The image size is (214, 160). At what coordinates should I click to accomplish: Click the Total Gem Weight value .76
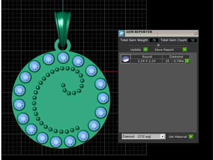coord(154,40)
